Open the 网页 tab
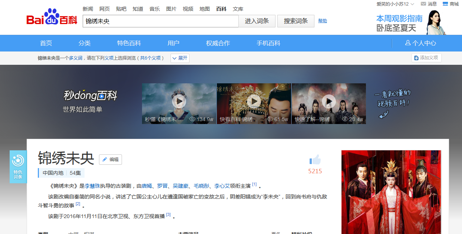This screenshot has height=234, width=462. (105, 9)
